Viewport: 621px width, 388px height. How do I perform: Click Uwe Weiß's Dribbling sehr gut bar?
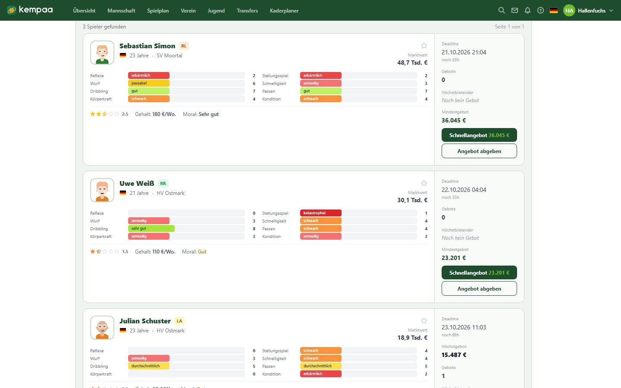[151, 228]
